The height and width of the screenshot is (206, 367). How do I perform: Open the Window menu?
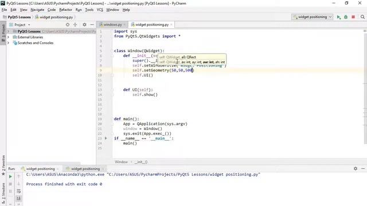click(x=112, y=10)
